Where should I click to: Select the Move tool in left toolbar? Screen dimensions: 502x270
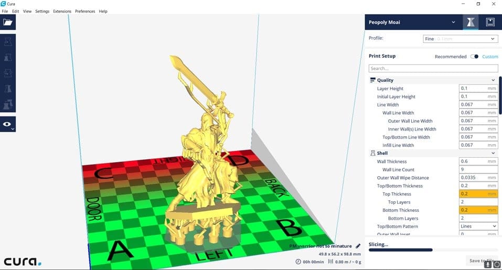point(8,42)
